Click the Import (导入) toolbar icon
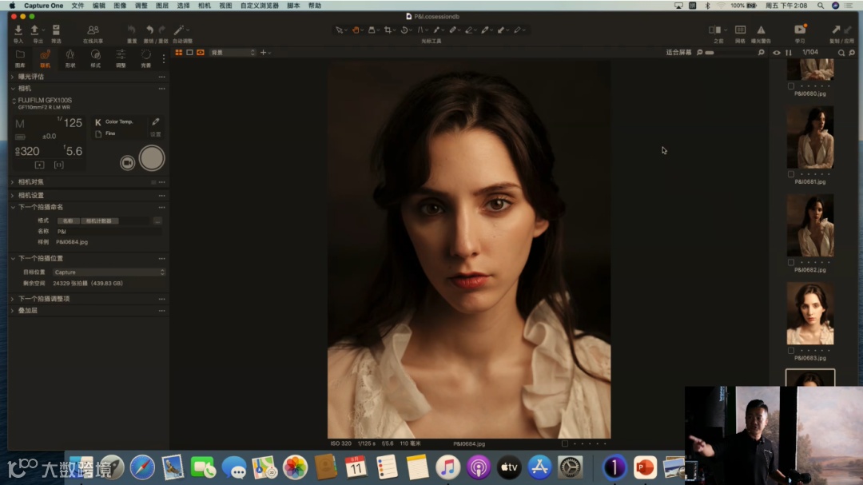This screenshot has width=863, height=485. [18, 30]
